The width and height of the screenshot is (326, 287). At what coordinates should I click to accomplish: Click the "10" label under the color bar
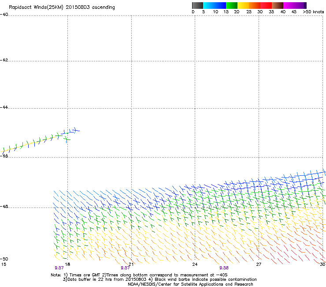[215, 12]
